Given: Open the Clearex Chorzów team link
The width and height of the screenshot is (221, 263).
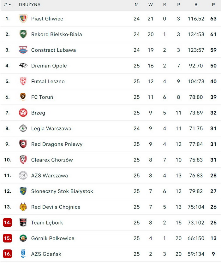Looking at the screenshot, I should (52, 160).
